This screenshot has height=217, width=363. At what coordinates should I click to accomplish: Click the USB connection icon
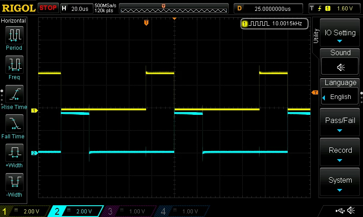click(340, 211)
